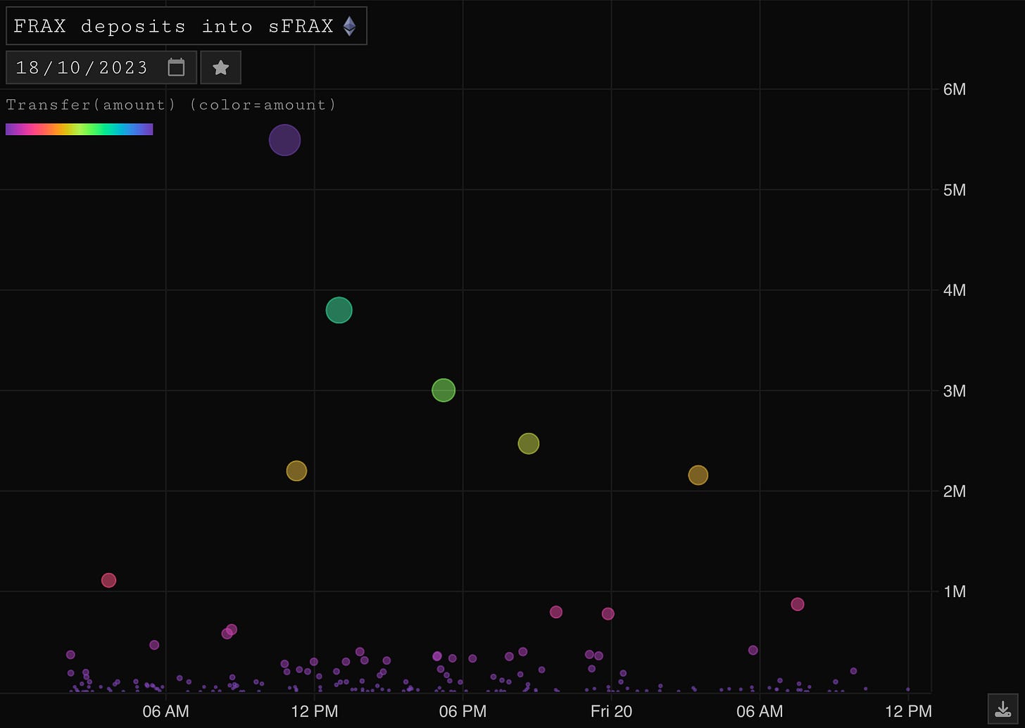Click the rainbow amount color legend bar
This screenshot has width=1025, height=728.
80,130
